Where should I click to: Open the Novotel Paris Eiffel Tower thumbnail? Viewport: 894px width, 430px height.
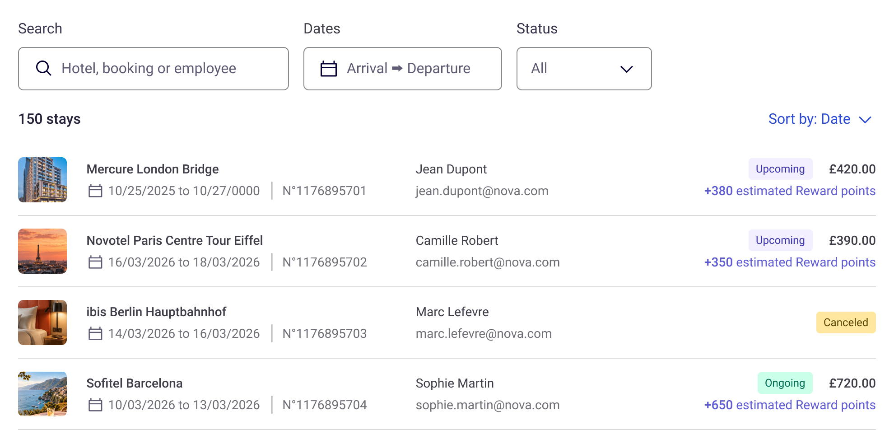pyautogui.click(x=42, y=251)
